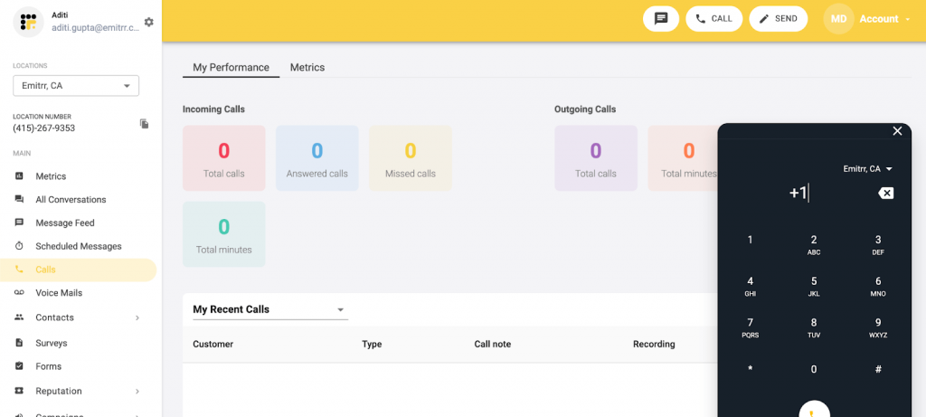
Task: Open Voice Mails in the sidebar
Action: 58,293
